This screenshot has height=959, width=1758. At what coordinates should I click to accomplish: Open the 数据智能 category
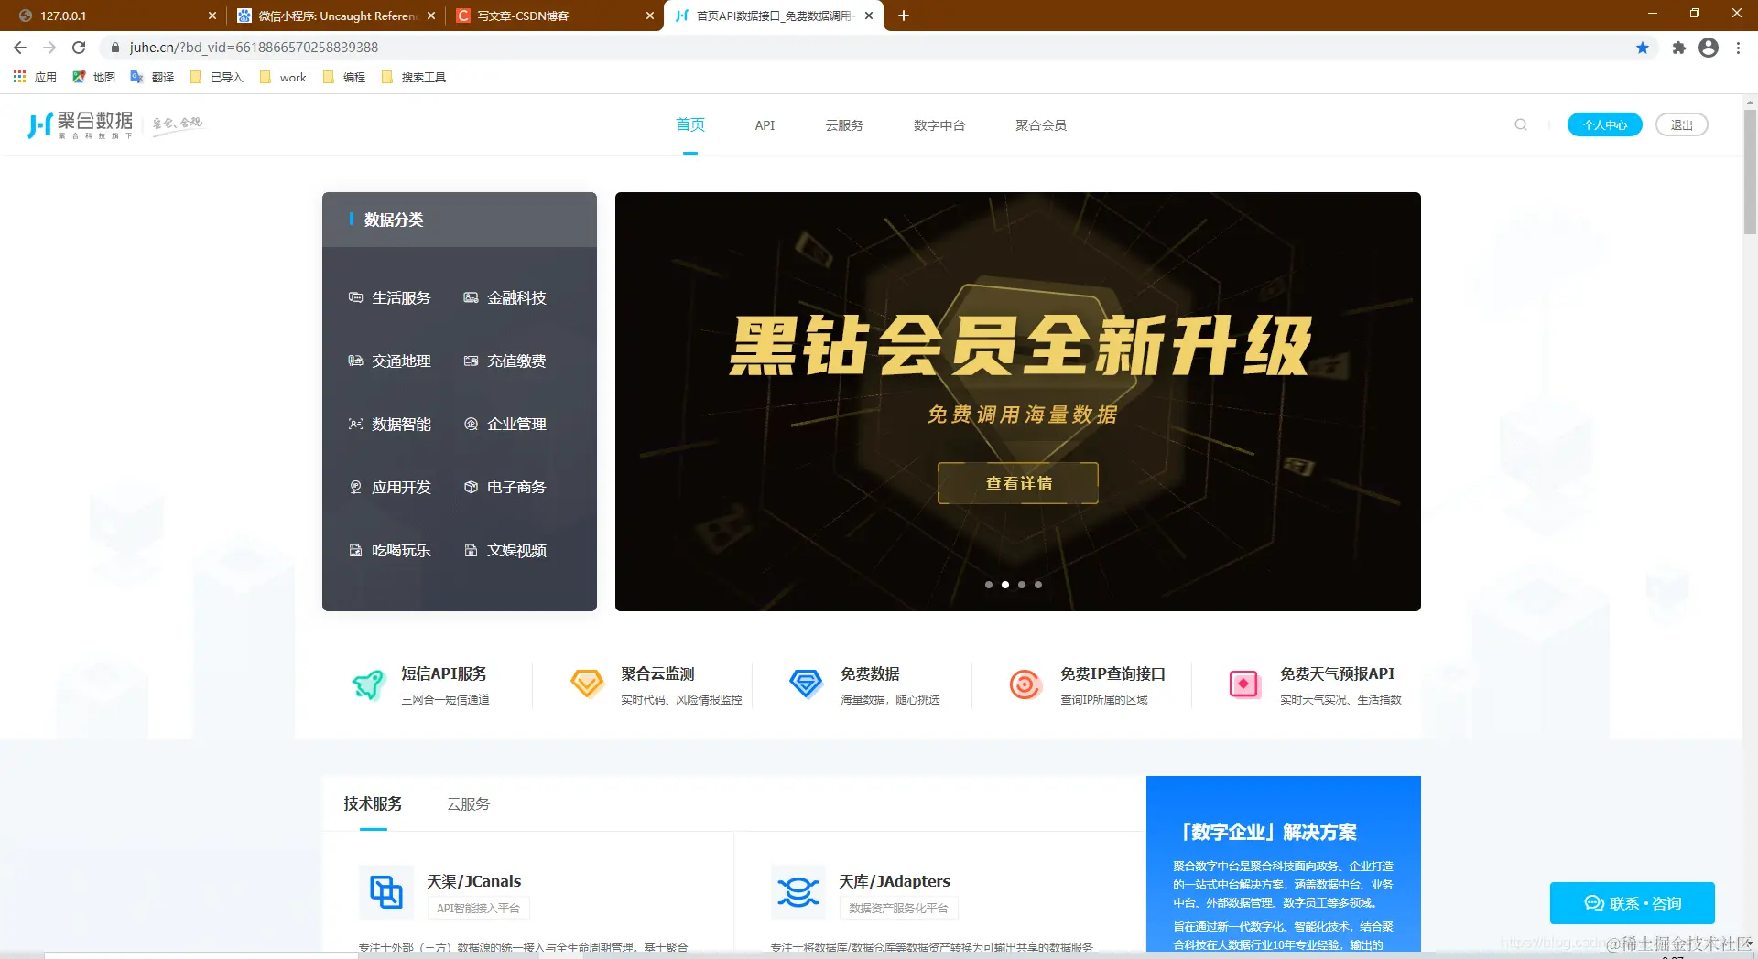pos(390,424)
